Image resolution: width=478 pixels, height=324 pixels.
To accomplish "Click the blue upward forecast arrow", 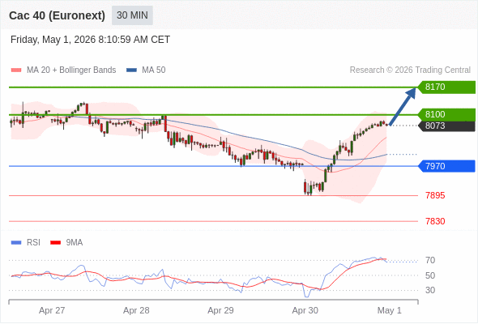I will pos(403,106).
